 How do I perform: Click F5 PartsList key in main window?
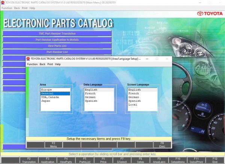point(85,160)
